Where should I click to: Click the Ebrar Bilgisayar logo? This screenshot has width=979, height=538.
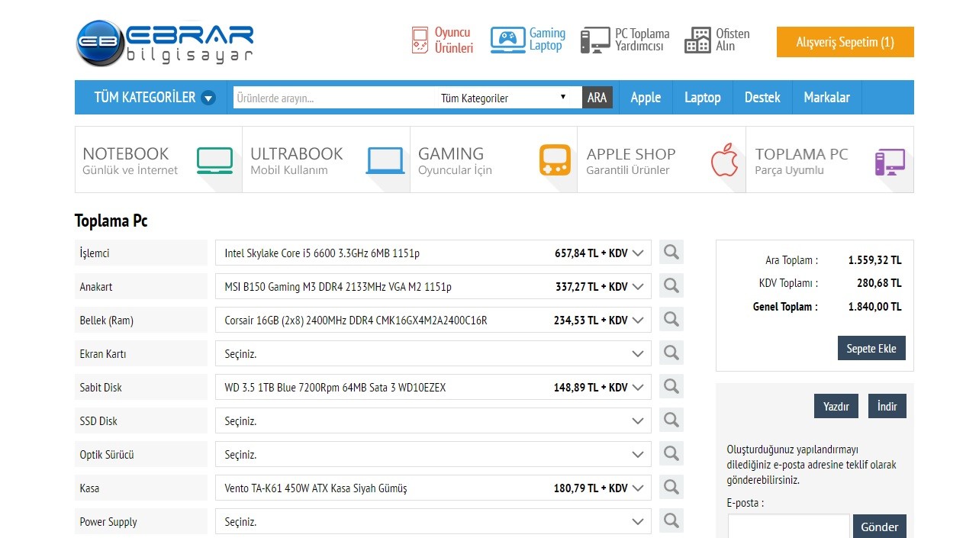[x=165, y=43]
